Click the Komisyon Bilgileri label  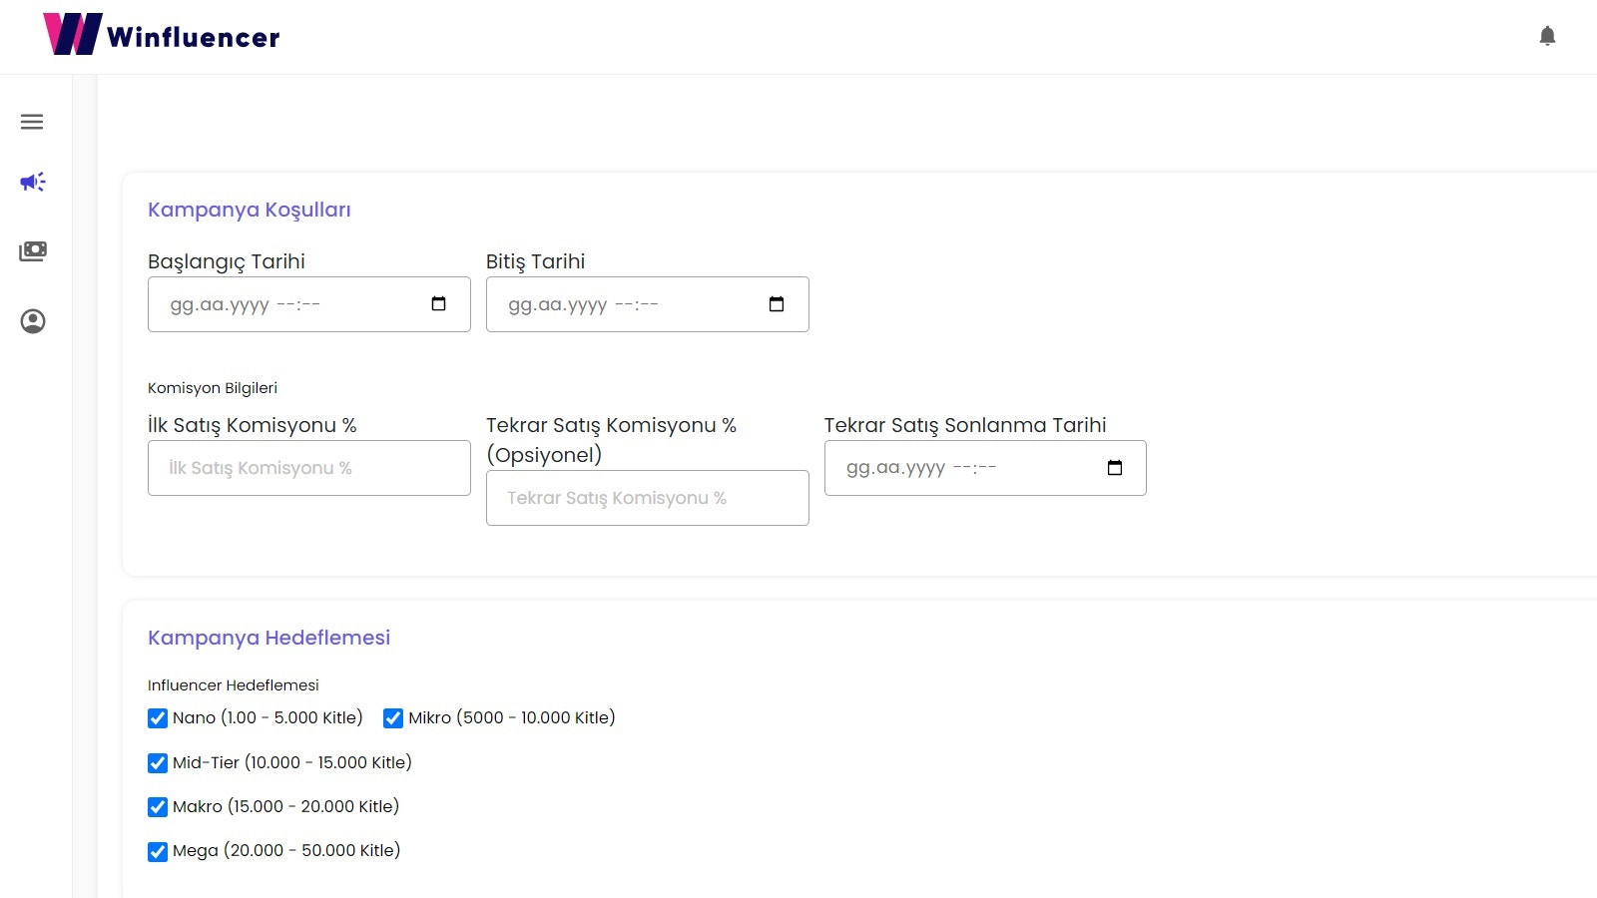click(213, 388)
